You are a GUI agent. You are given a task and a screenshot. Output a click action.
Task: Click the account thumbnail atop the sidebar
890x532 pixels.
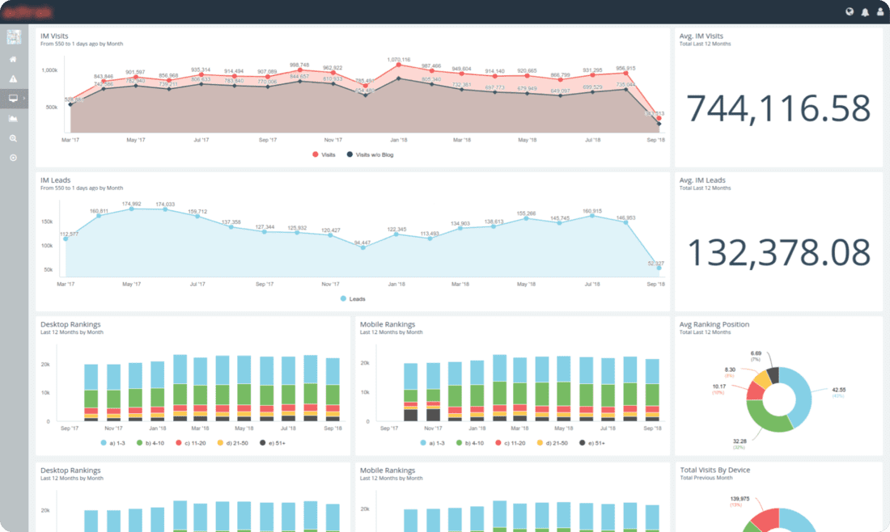pos(14,37)
